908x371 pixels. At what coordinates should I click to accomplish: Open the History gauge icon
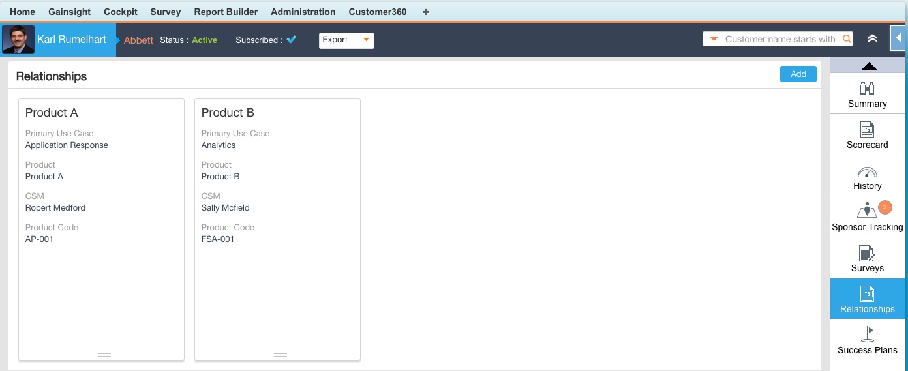[867, 171]
